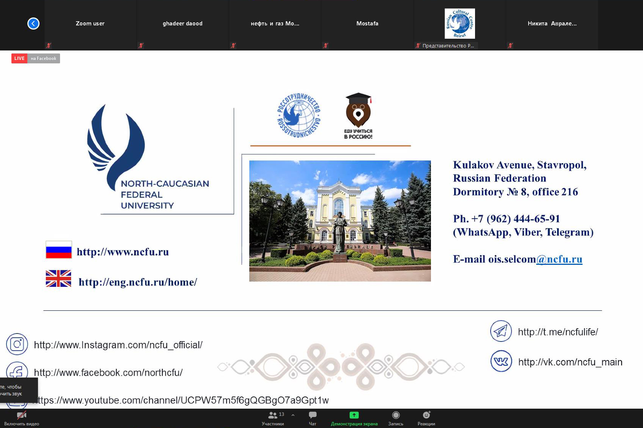
Task: Click '(WhatsApp, Viber, Telegram)' text
Action: (x=523, y=232)
